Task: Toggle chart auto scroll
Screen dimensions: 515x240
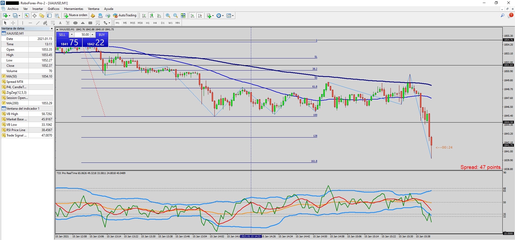Action: click(192, 16)
